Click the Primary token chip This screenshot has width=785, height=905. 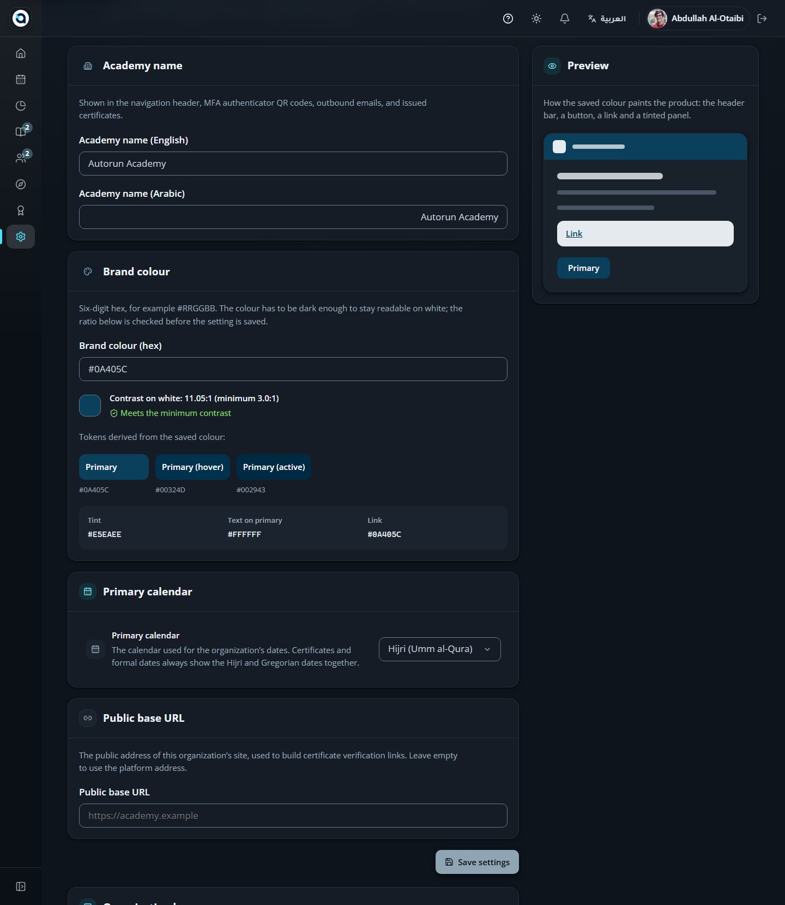114,467
